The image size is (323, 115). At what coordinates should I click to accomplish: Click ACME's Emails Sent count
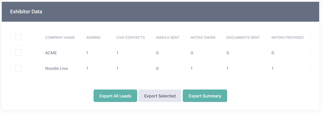[x=157, y=53]
